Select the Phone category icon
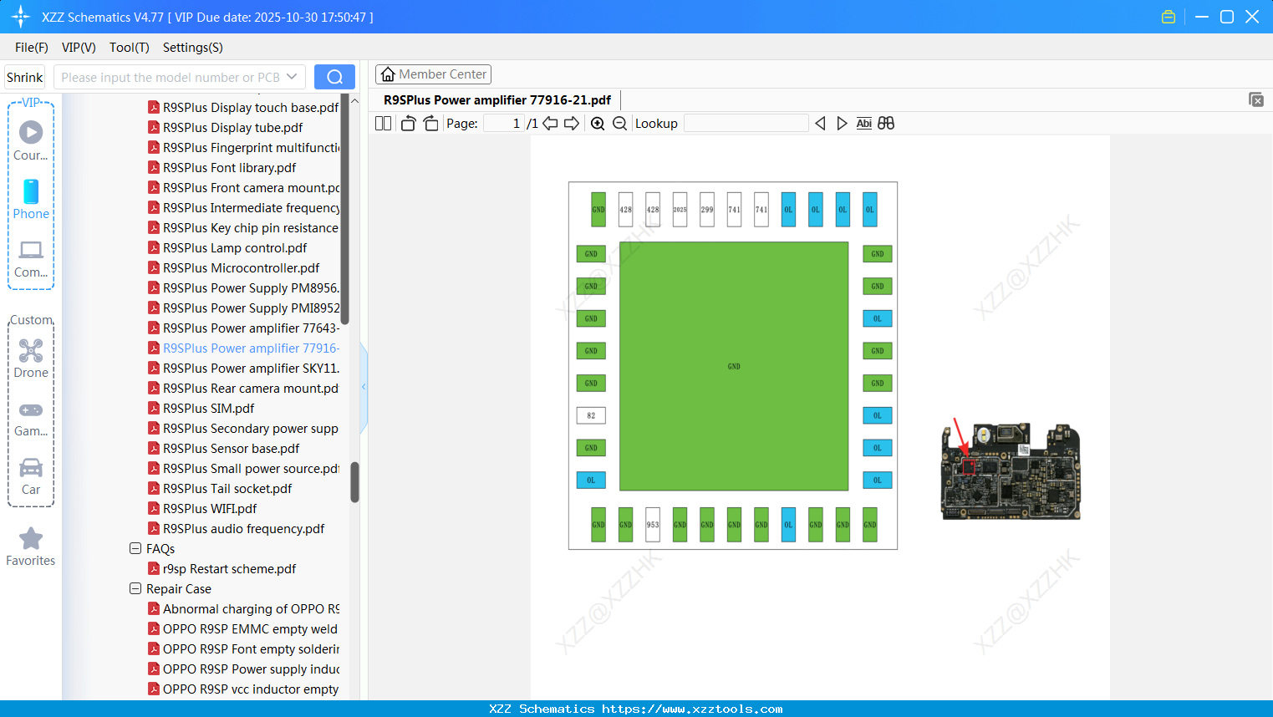1273x717 pixels. tap(31, 199)
